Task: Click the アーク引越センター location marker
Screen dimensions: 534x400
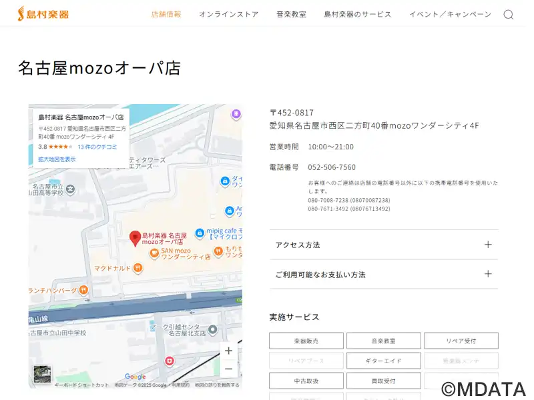Action: [213, 329]
